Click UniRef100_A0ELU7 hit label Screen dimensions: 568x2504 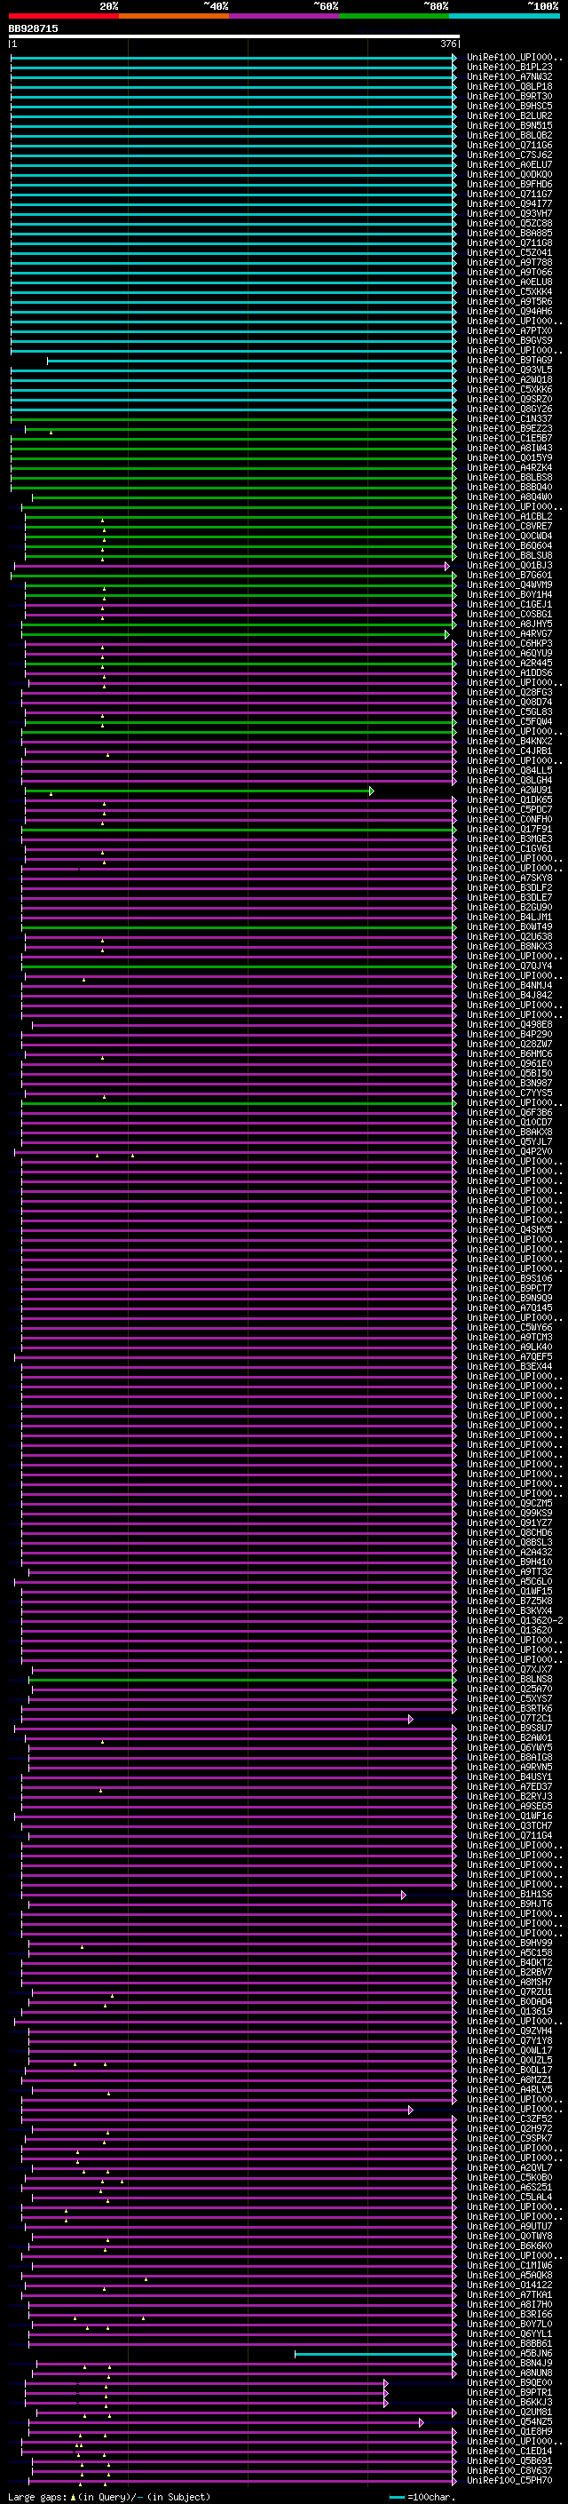tap(509, 164)
